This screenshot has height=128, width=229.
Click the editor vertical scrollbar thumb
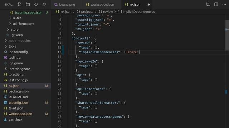(x=227, y=35)
